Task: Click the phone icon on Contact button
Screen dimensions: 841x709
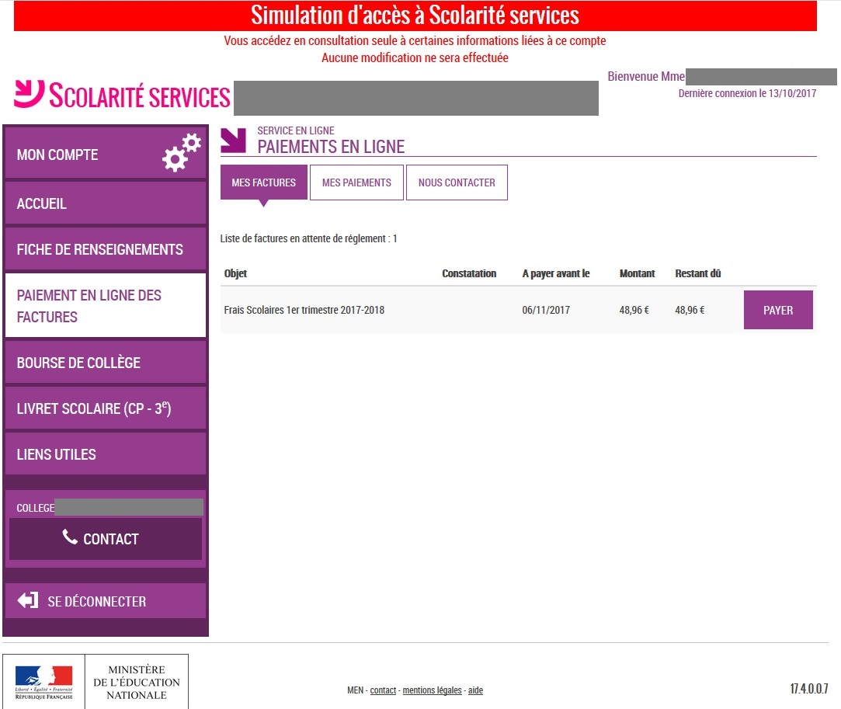Action: 70,537
